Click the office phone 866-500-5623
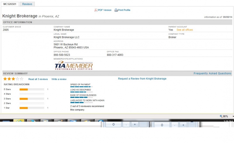This screenshot has height=143, width=234. [62, 55]
